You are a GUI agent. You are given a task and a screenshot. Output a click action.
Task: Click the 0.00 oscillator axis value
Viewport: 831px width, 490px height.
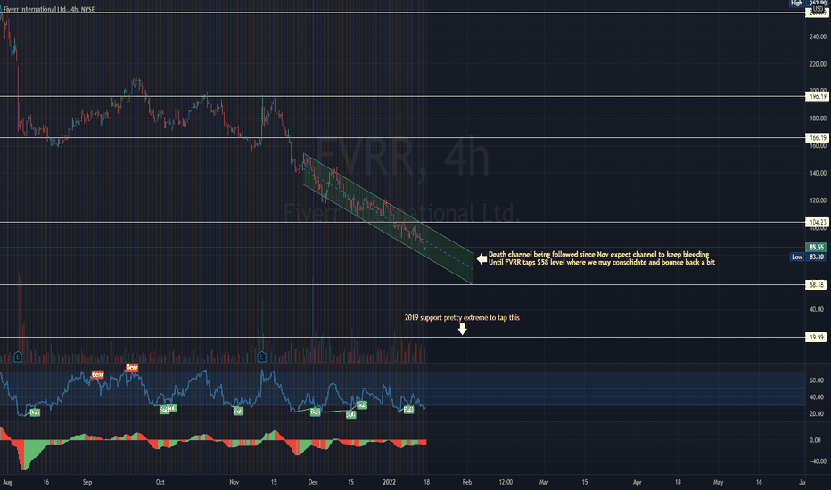(815, 440)
